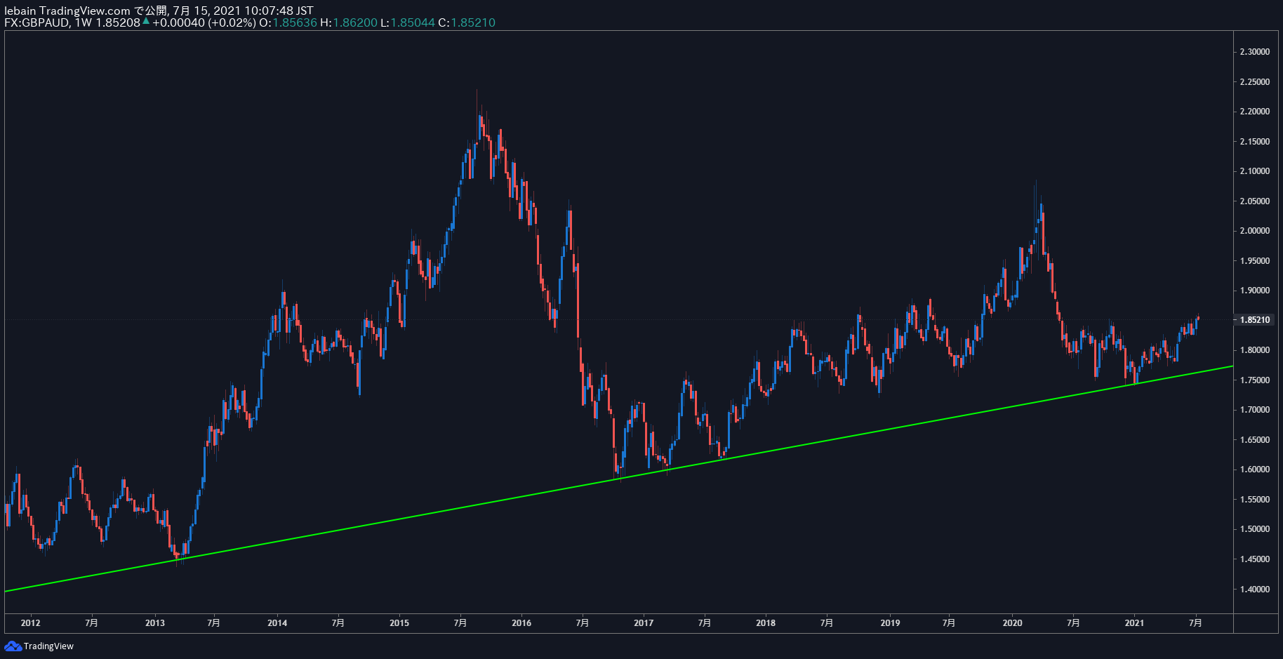Screen dimensions: 1283x659
Task: Click the 1.60000 price axis label
Action: (1255, 470)
